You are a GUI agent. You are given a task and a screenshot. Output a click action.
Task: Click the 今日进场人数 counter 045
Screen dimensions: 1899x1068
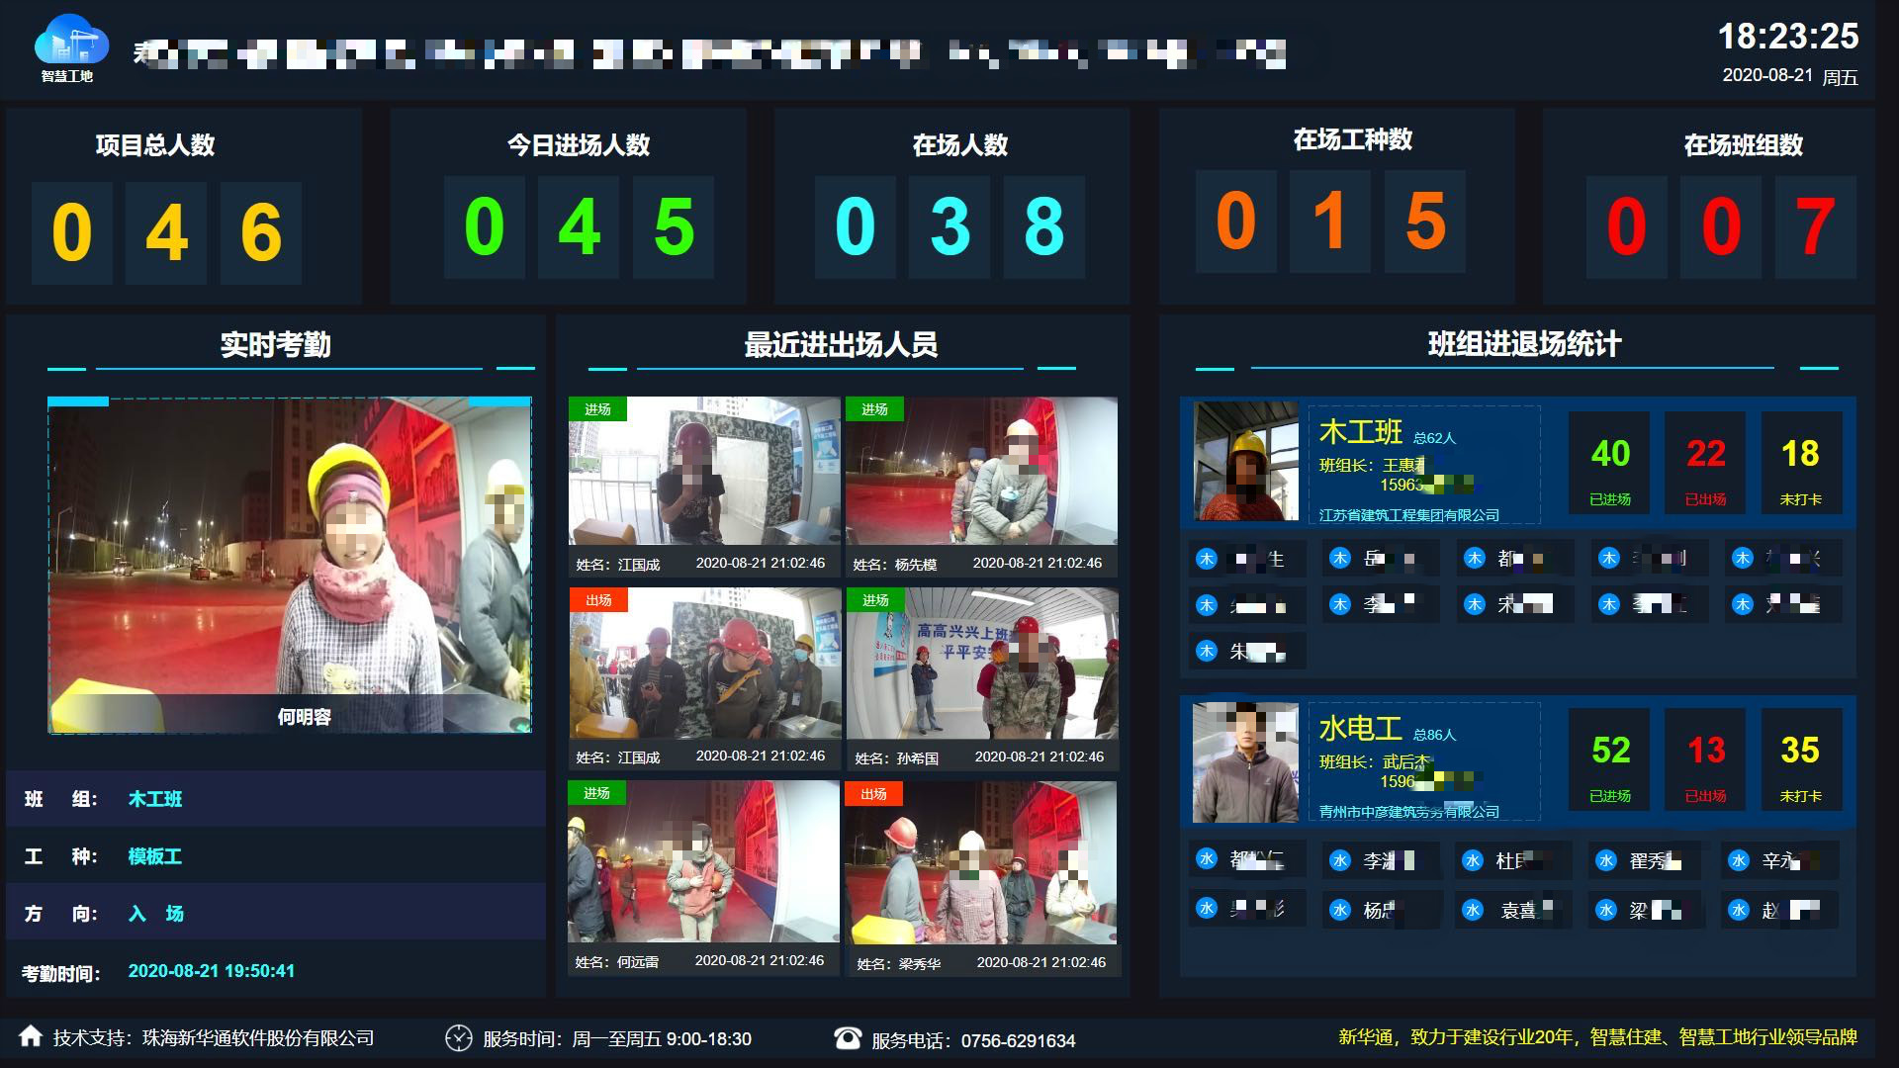pos(579,226)
